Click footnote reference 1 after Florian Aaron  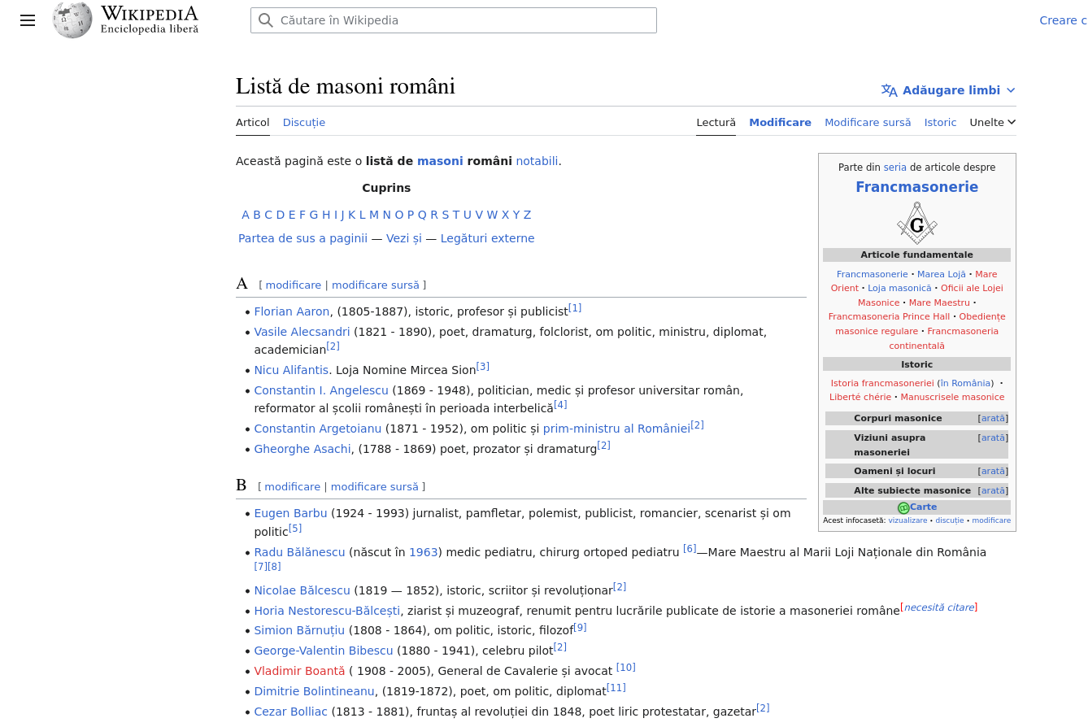575,308
